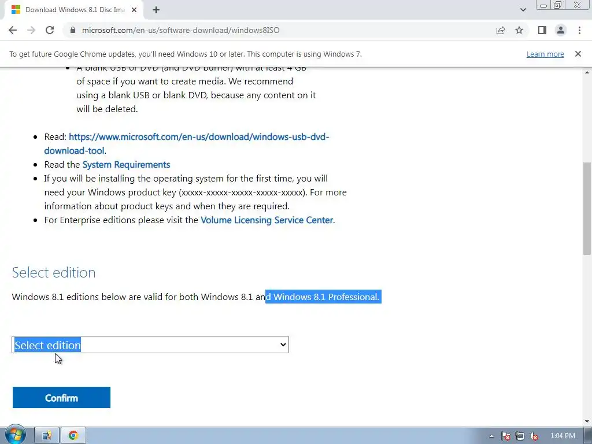
Task: Open Learn more about Chrome updates
Action: (545, 54)
